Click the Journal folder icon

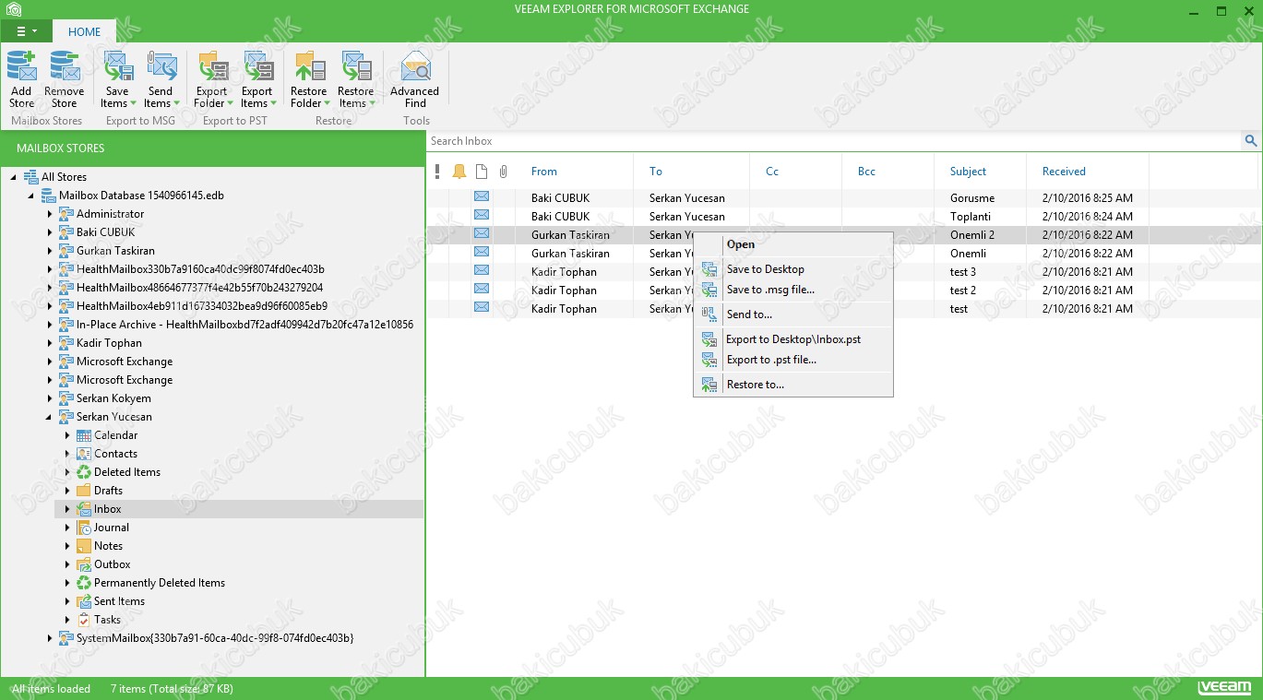pyautogui.click(x=84, y=528)
